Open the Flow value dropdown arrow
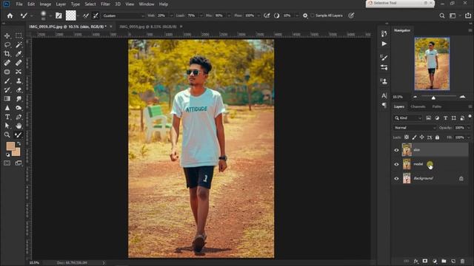The width and height of the screenshot is (474, 266). point(259,16)
